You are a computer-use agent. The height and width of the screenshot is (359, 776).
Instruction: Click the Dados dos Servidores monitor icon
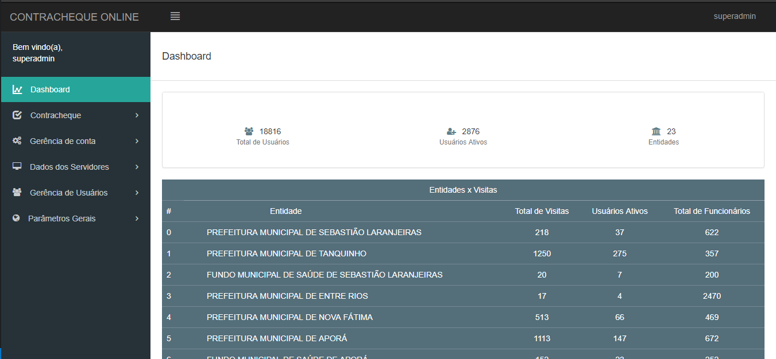[x=17, y=167]
